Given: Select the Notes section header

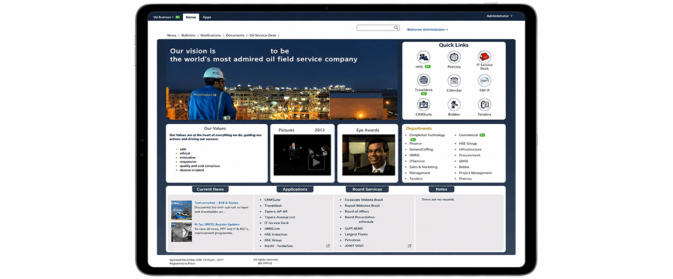Looking at the screenshot, I should pos(441,189).
